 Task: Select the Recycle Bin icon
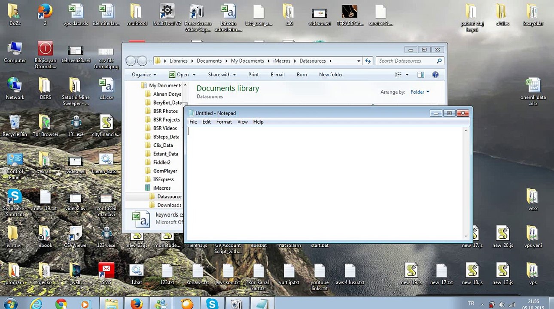click(15, 126)
